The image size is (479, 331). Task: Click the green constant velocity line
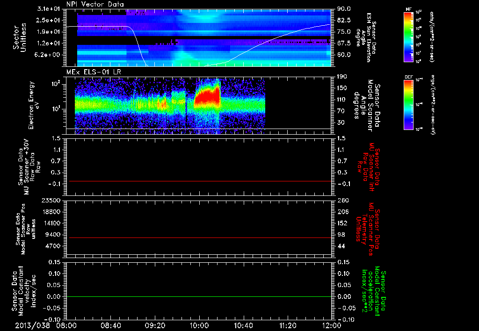pos(199,296)
